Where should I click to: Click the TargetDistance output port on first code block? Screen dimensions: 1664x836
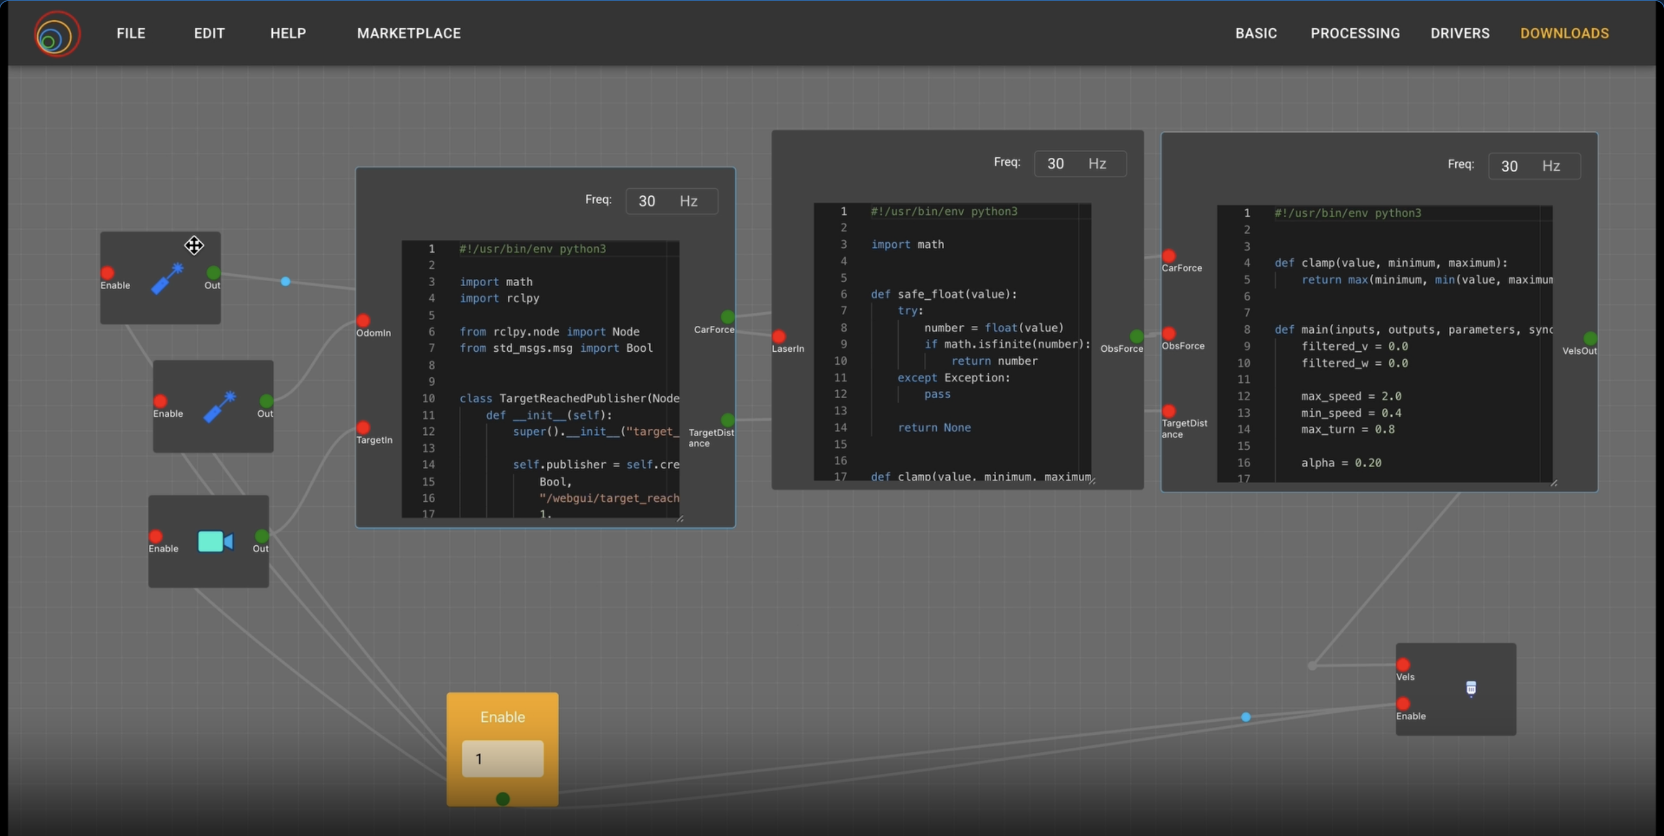[728, 420]
